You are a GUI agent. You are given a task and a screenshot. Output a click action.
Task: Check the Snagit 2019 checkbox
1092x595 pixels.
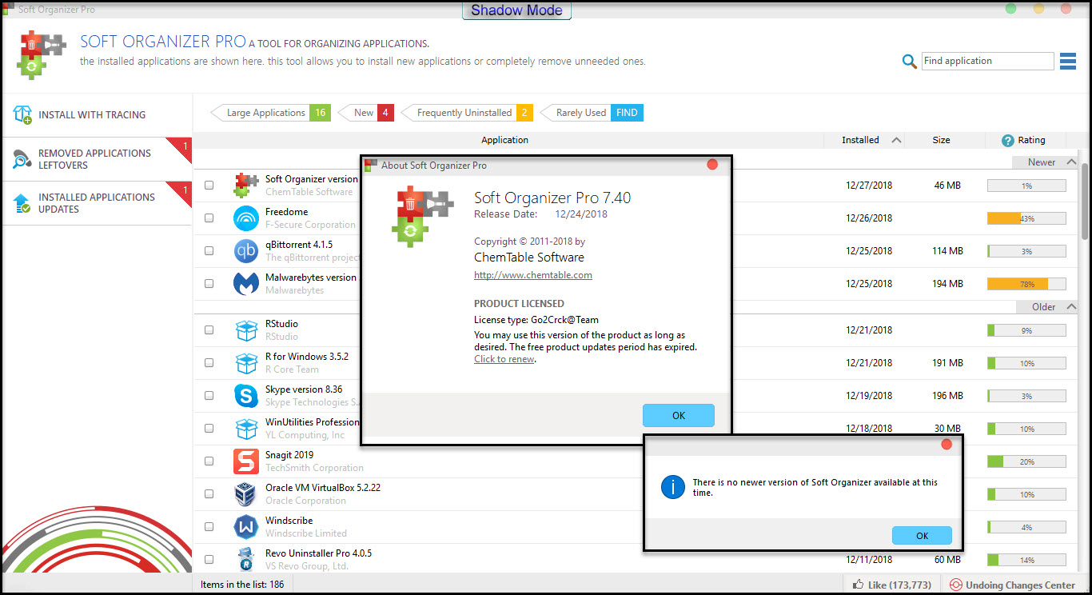(x=209, y=461)
